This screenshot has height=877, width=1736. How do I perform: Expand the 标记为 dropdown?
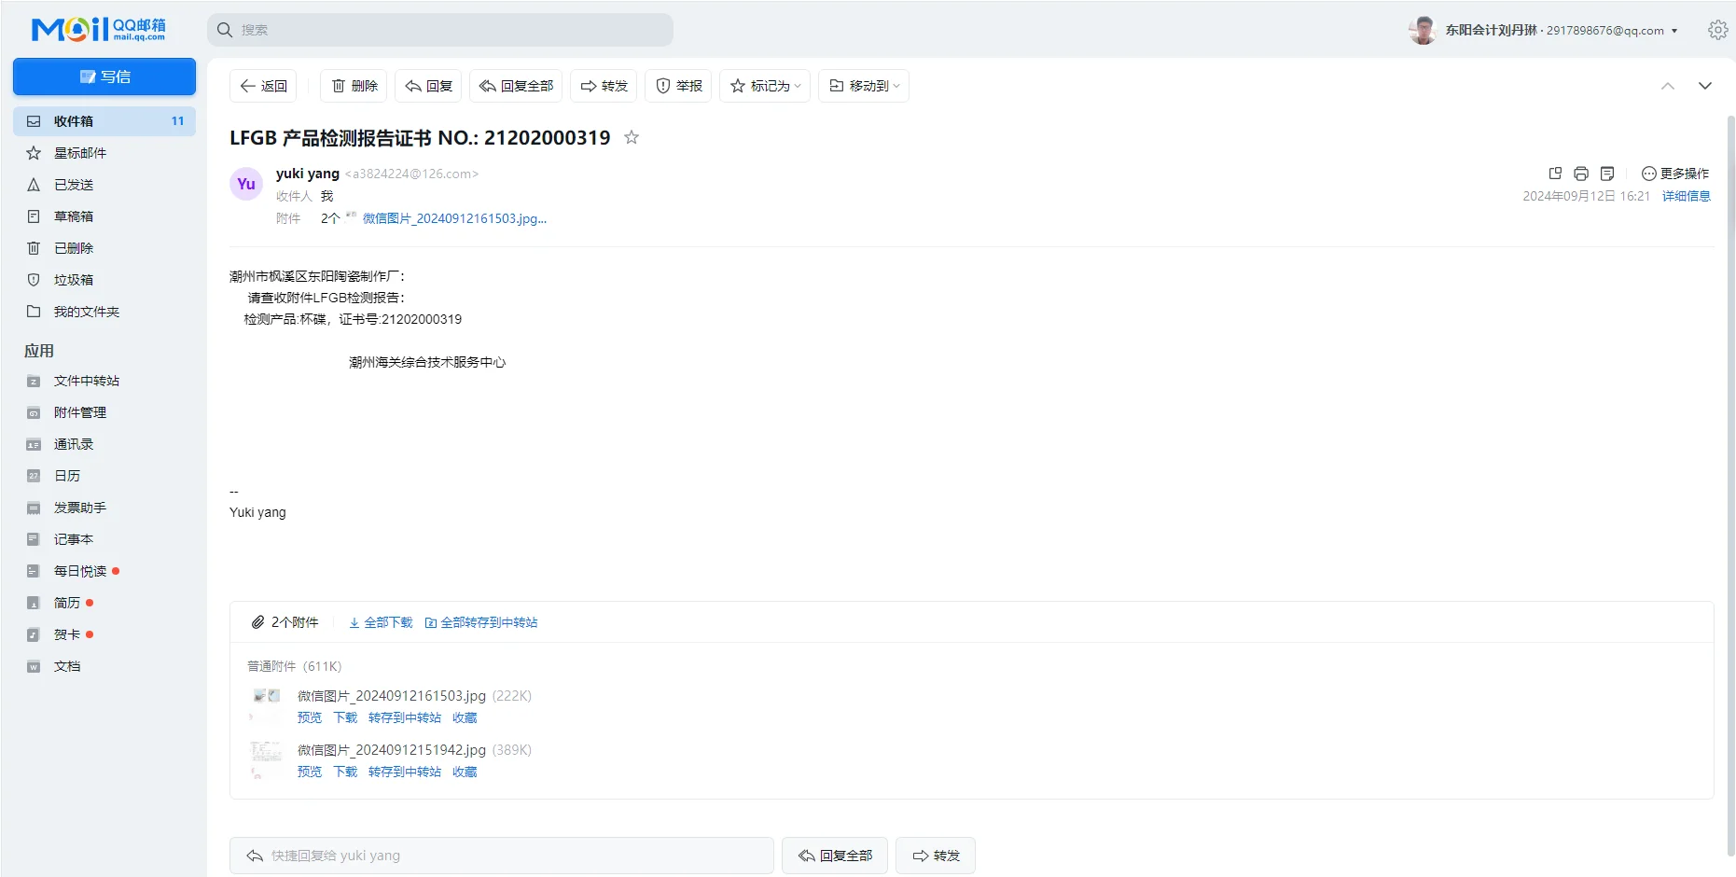coord(765,86)
